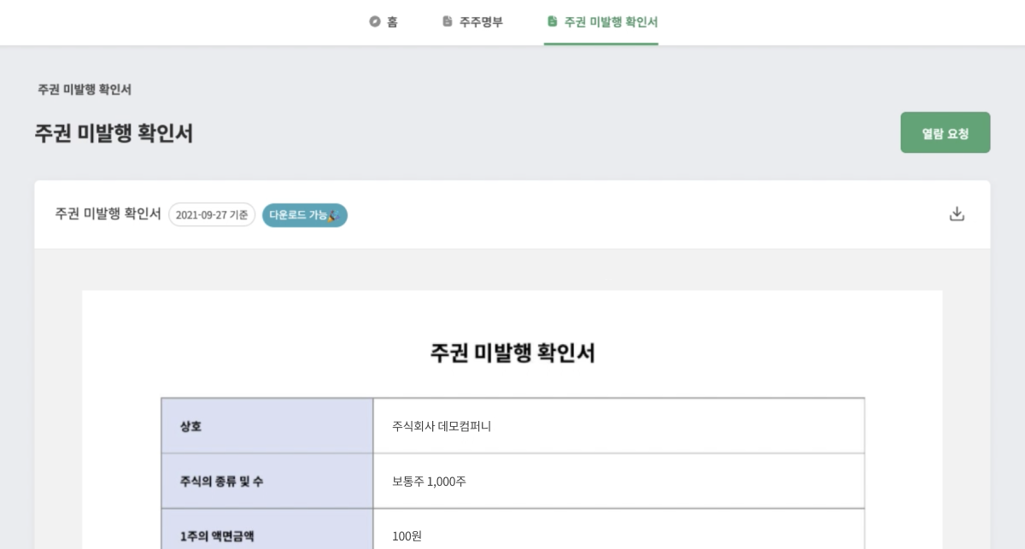
Task: Click the 주권 미발행 확인서 card header title
Action: 108,213
